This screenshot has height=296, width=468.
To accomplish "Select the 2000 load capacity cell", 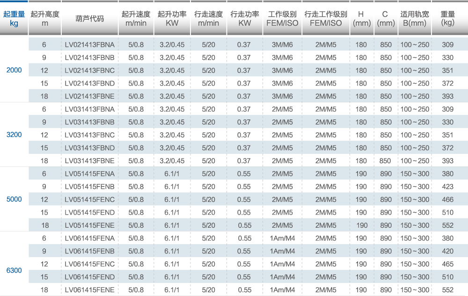I will 14,70.
